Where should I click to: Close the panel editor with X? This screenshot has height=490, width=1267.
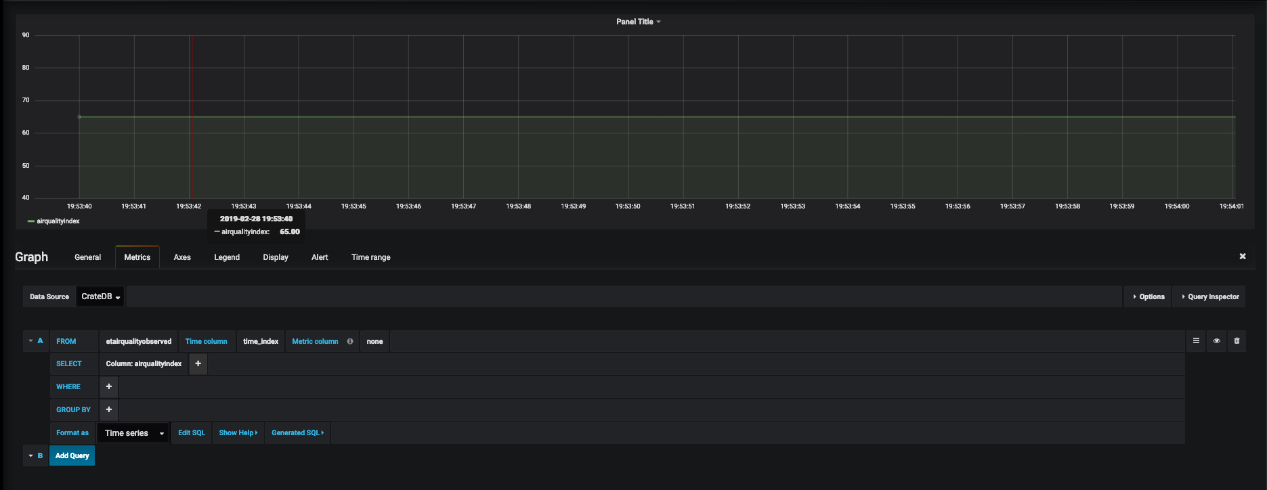tap(1243, 257)
